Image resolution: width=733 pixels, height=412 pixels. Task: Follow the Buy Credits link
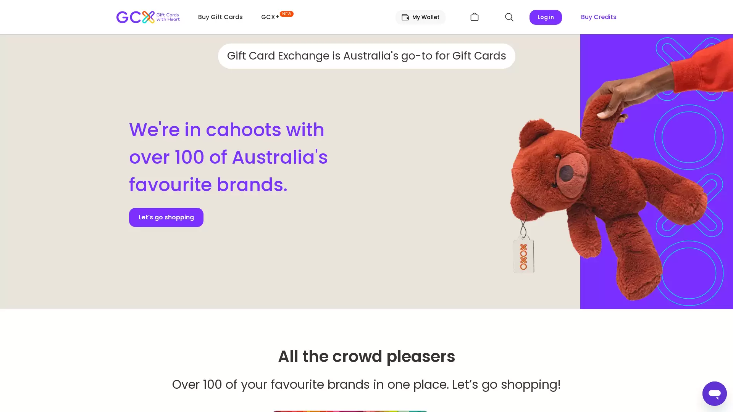click(x=598, y=17)
